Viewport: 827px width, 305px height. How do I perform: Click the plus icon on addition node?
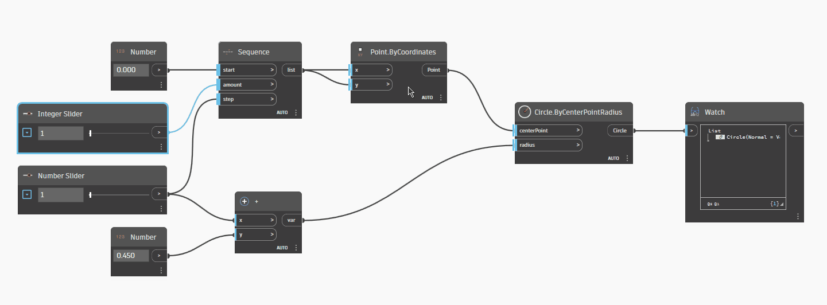tap(244, 201)
